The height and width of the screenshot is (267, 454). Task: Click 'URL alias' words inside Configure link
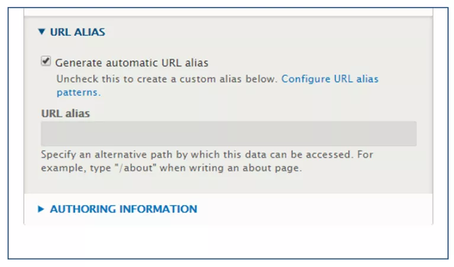click(356, 79)
